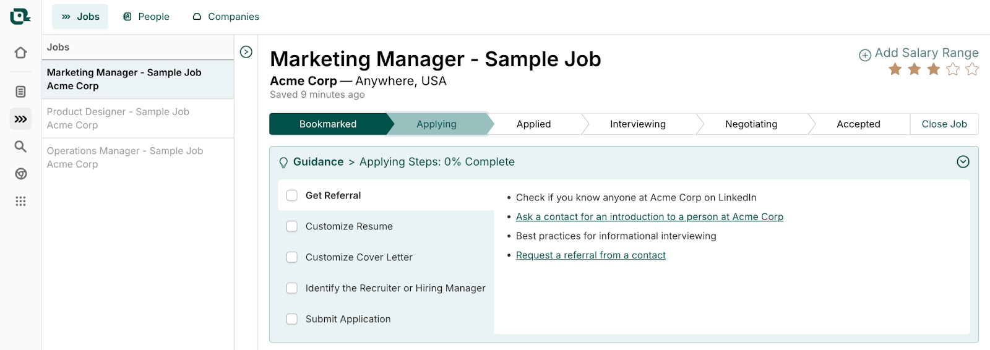Image resolution: width=990 pixels, height=350 pixels.
Task: Collapse the Jobs list side panel arrow
Action: [x=246, y=52]
